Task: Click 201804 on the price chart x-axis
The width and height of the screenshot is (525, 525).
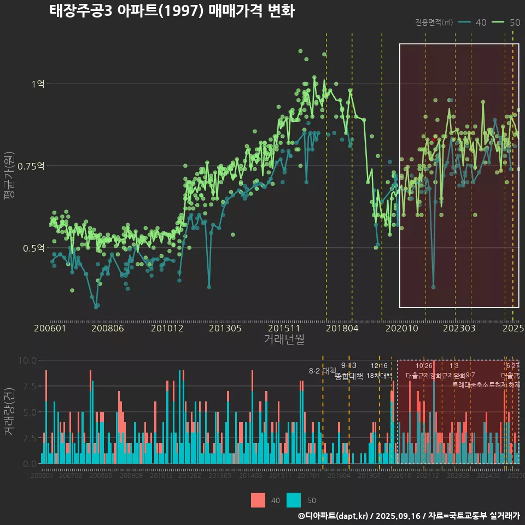Action: pyautogui.click(x=342, y=328)
